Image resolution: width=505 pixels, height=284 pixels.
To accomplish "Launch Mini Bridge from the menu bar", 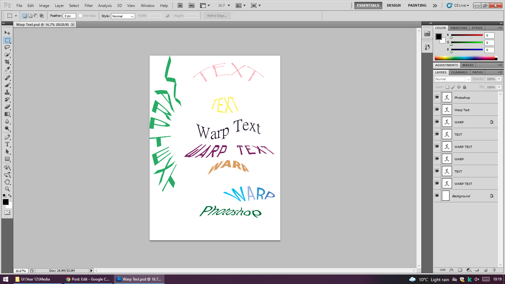I will (192, 5).
